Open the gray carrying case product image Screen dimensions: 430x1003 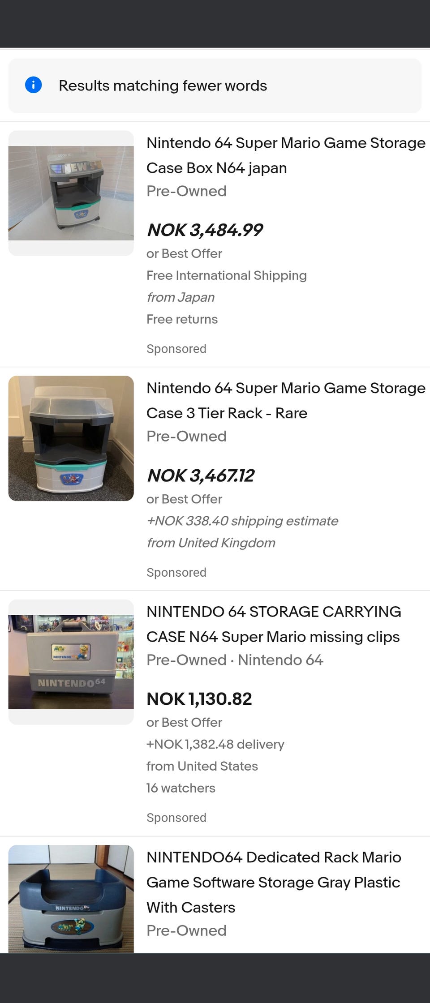pos(71,661)
